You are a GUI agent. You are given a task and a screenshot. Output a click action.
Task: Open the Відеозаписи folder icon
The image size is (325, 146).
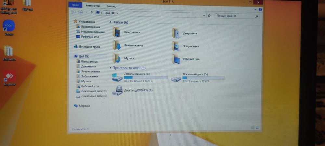pyautogui.click(x=117, y=32)
